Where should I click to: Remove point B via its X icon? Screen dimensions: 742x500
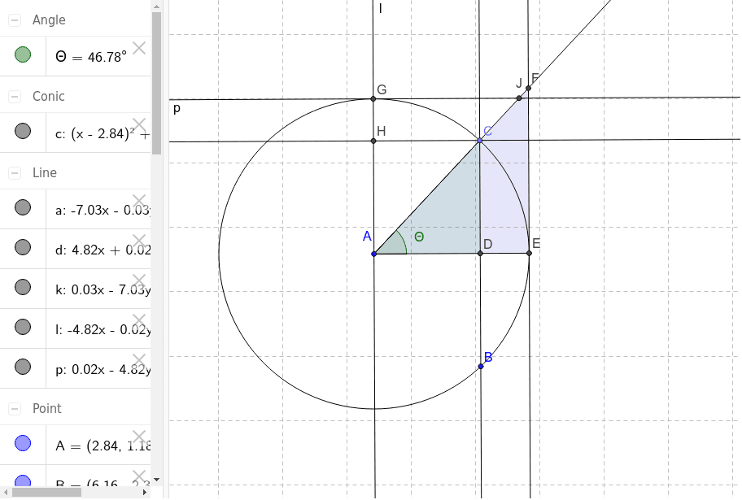[140, 474]
